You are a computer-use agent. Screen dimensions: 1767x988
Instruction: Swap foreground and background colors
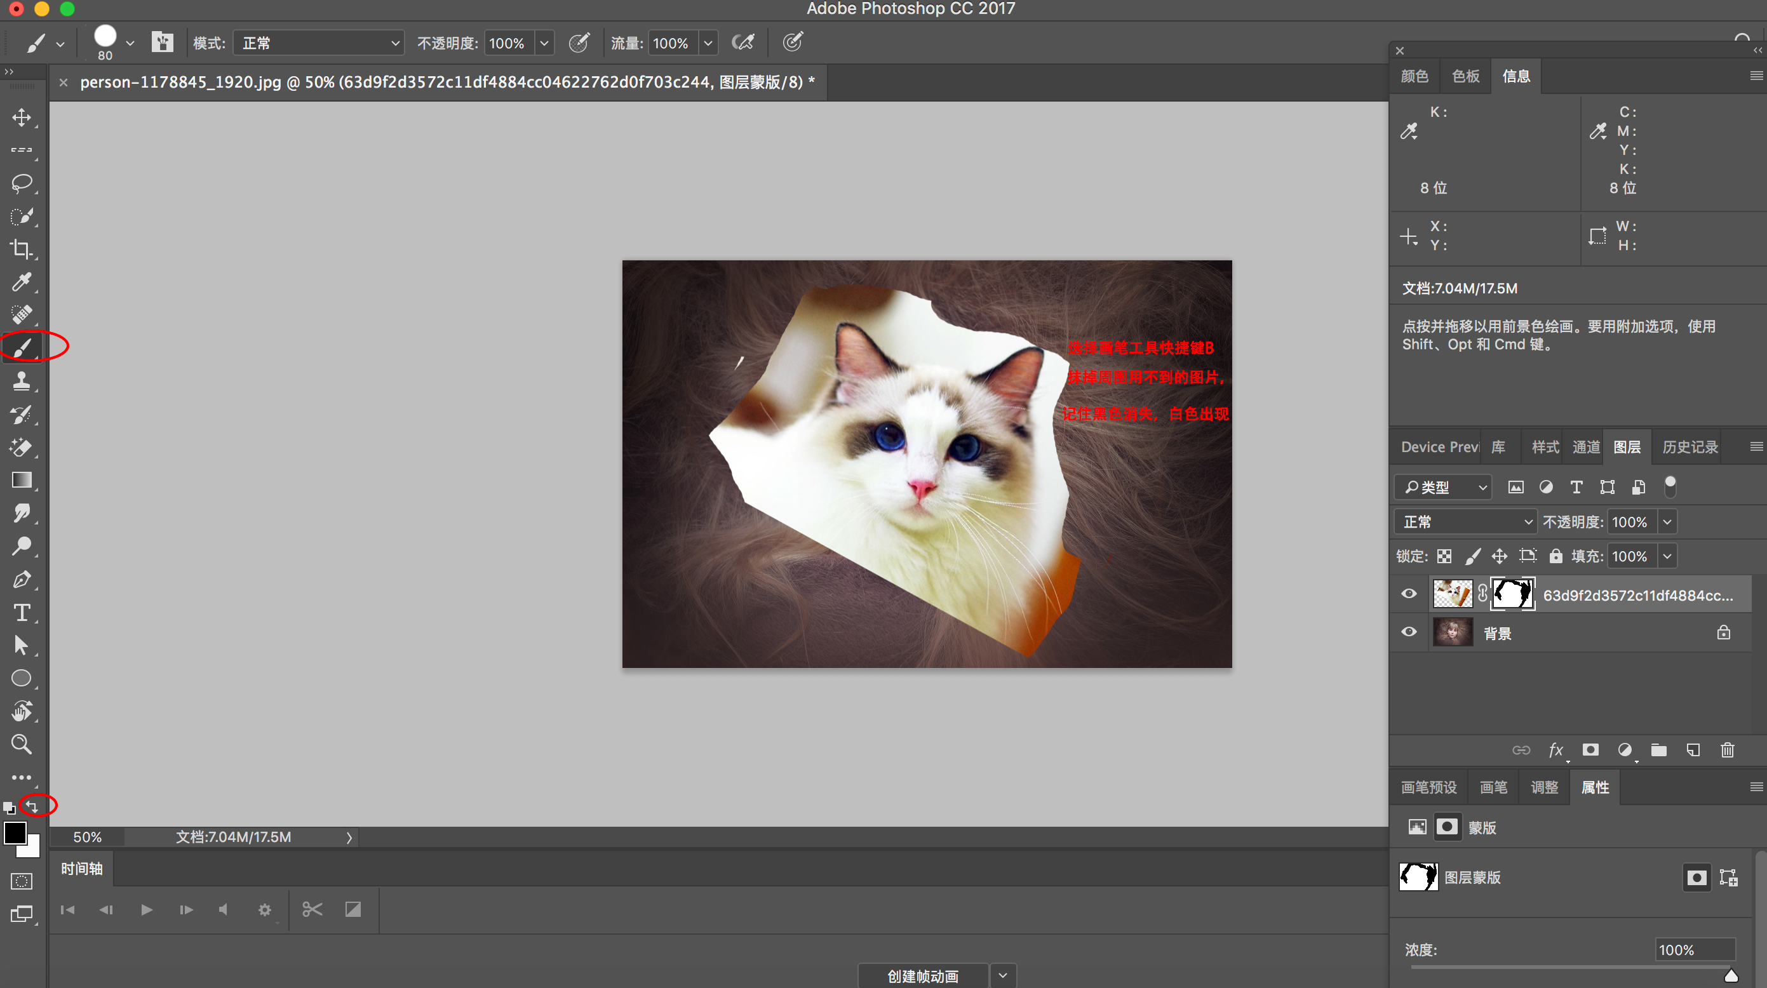coord(33,806)
